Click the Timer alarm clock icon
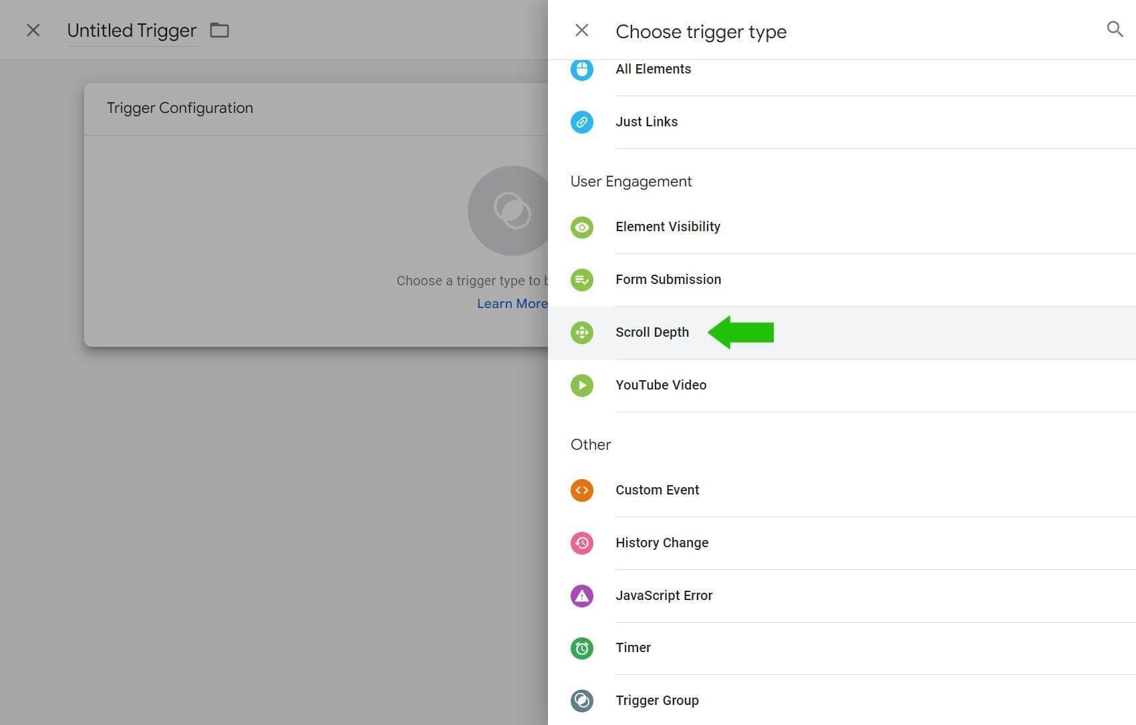The image size is (1136, 725). 582,647
